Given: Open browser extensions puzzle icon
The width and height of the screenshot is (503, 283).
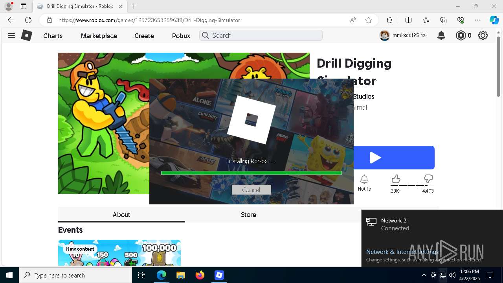Looking at the screenshot, I should pos(389,20).
